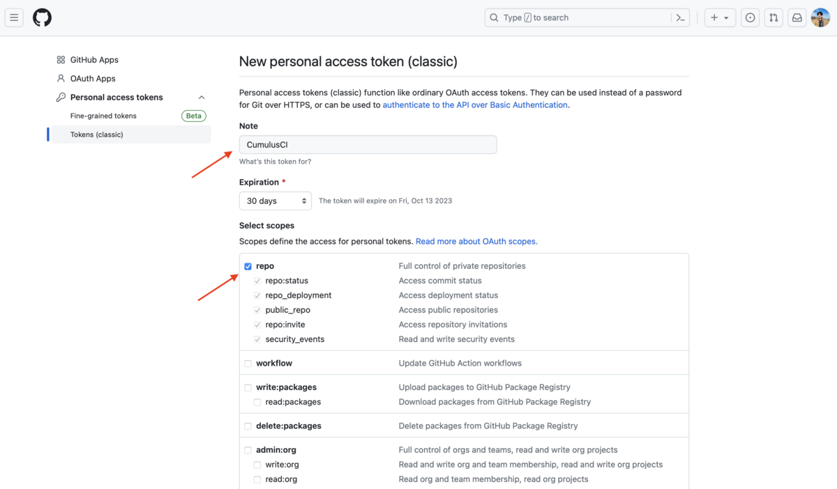The width and height of the screenshot is (837, 489).
Task: Open the command palette icon
Action: (681, 17)
